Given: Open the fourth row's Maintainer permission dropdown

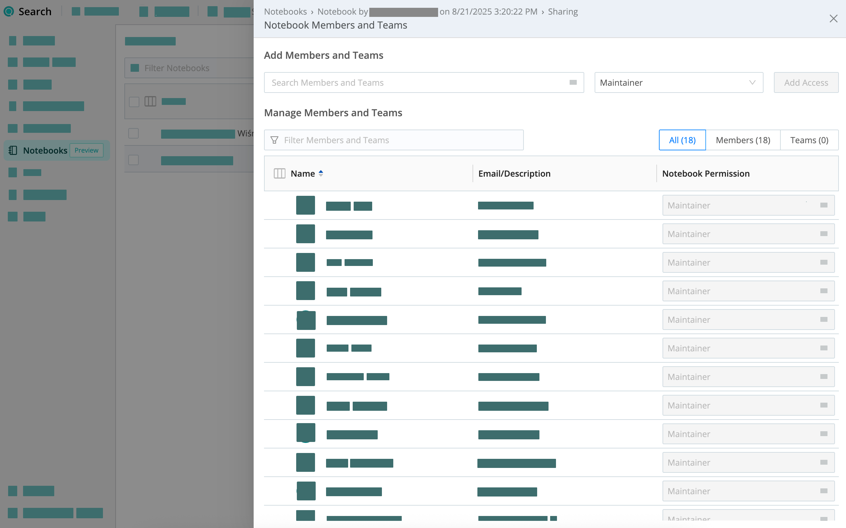Looking at the screenshot, I should [748, 291].
